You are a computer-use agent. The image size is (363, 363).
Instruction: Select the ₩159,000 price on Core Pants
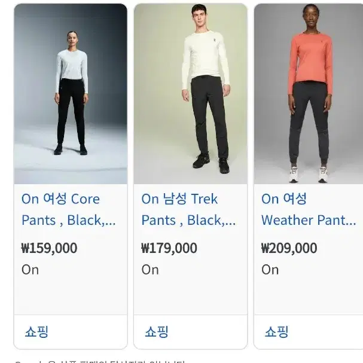click(49, 248)
